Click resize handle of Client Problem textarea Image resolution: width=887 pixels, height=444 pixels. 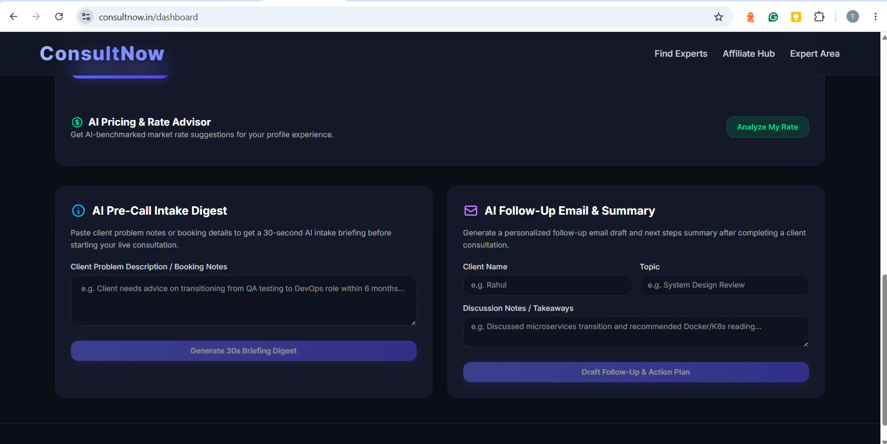tap(414, 323)
